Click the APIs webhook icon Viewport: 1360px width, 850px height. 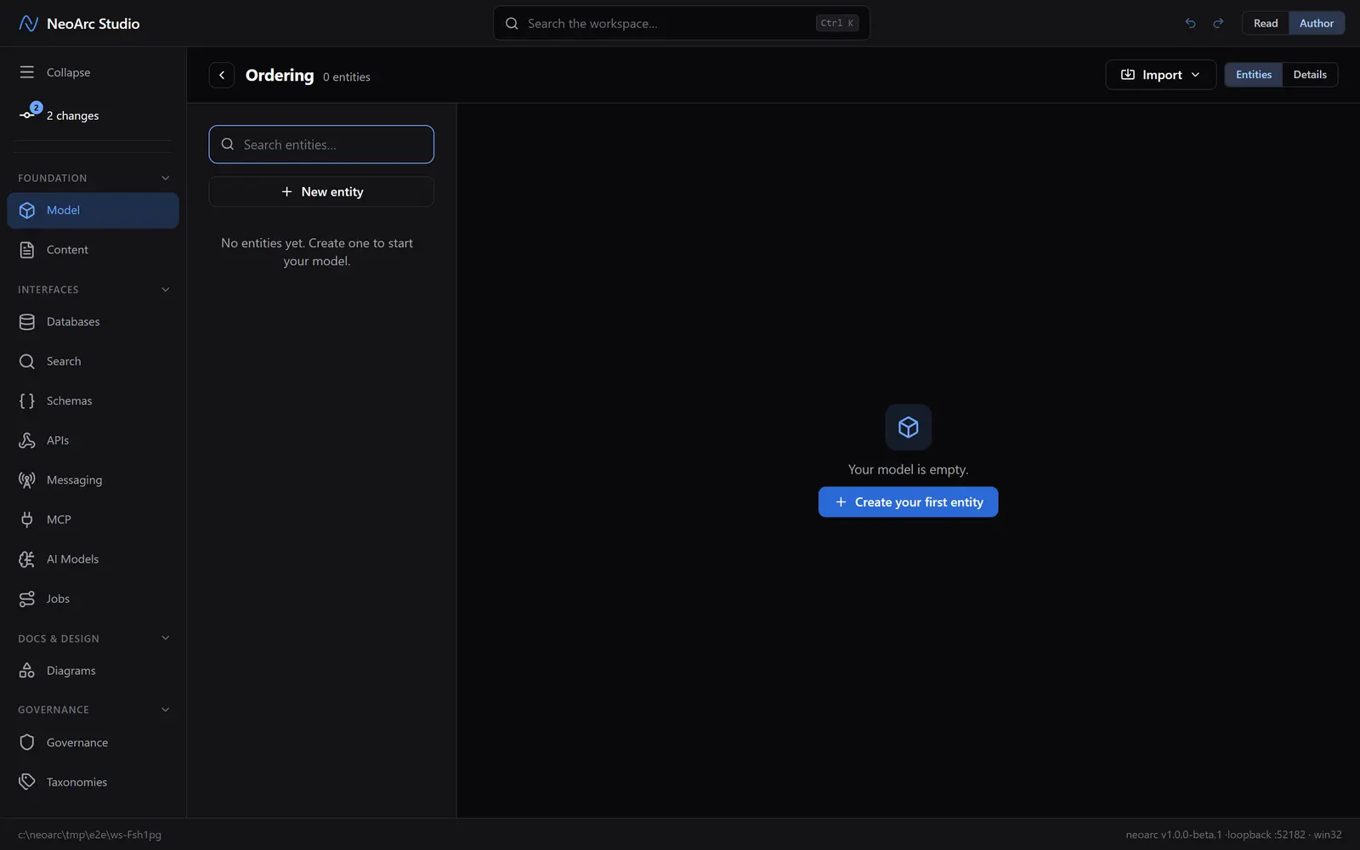click(27, 440)
